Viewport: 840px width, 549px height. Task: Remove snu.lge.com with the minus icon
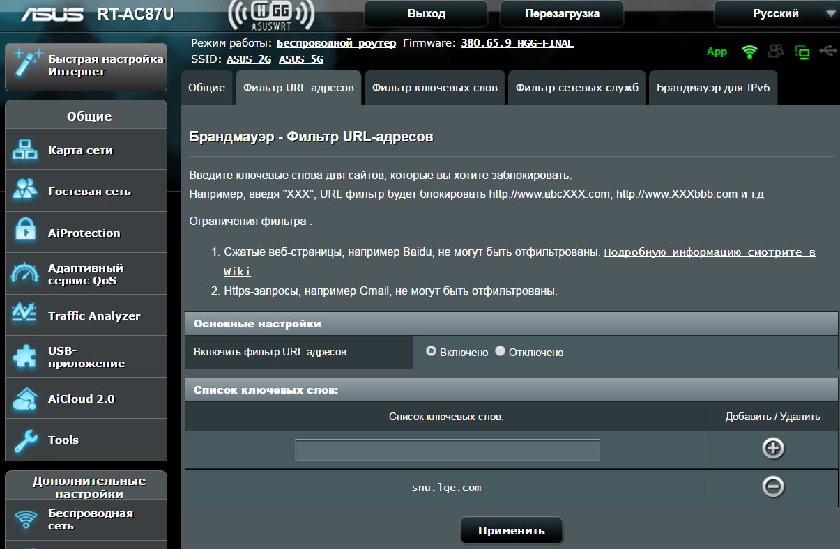pyautogui.click(x=772, y=487)
